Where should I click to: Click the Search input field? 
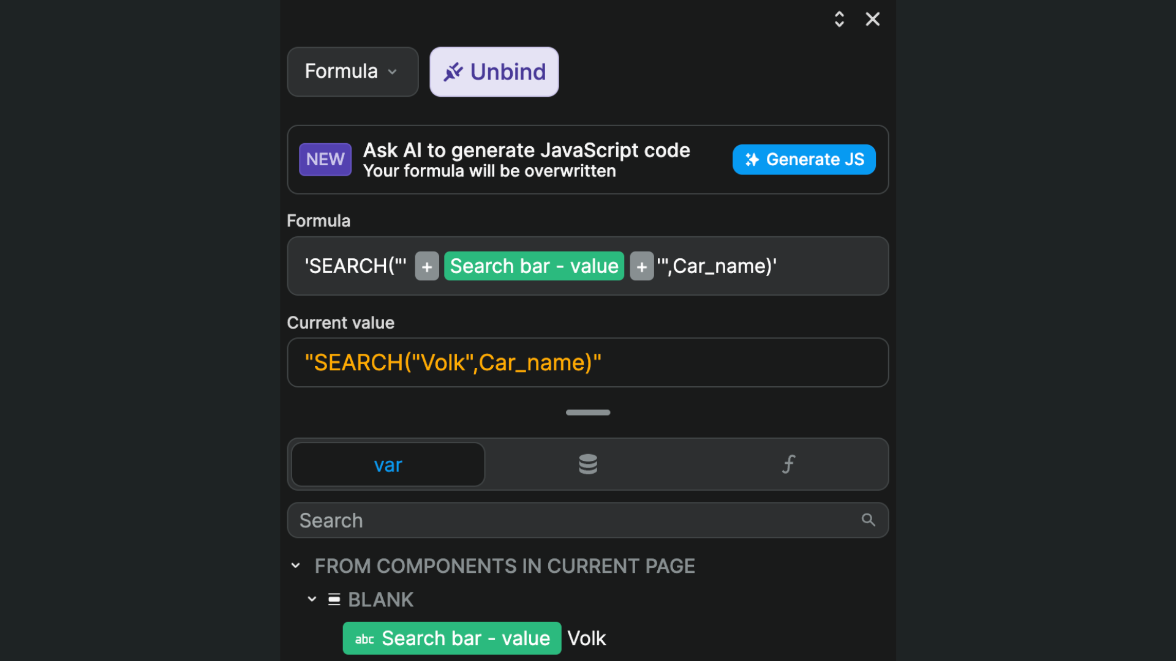pos(588,520)
